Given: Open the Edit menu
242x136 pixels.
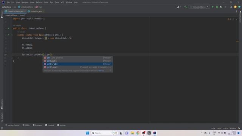Looking at the screenshot, I should [13, 2].
